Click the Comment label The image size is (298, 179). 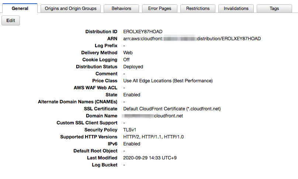pyautogui.click(x=106, y=74)
